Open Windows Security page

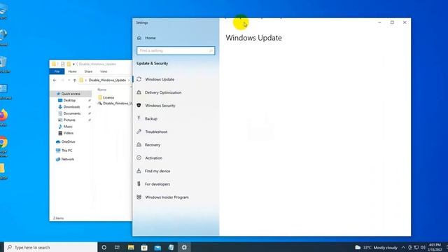[x=160, y=106]
